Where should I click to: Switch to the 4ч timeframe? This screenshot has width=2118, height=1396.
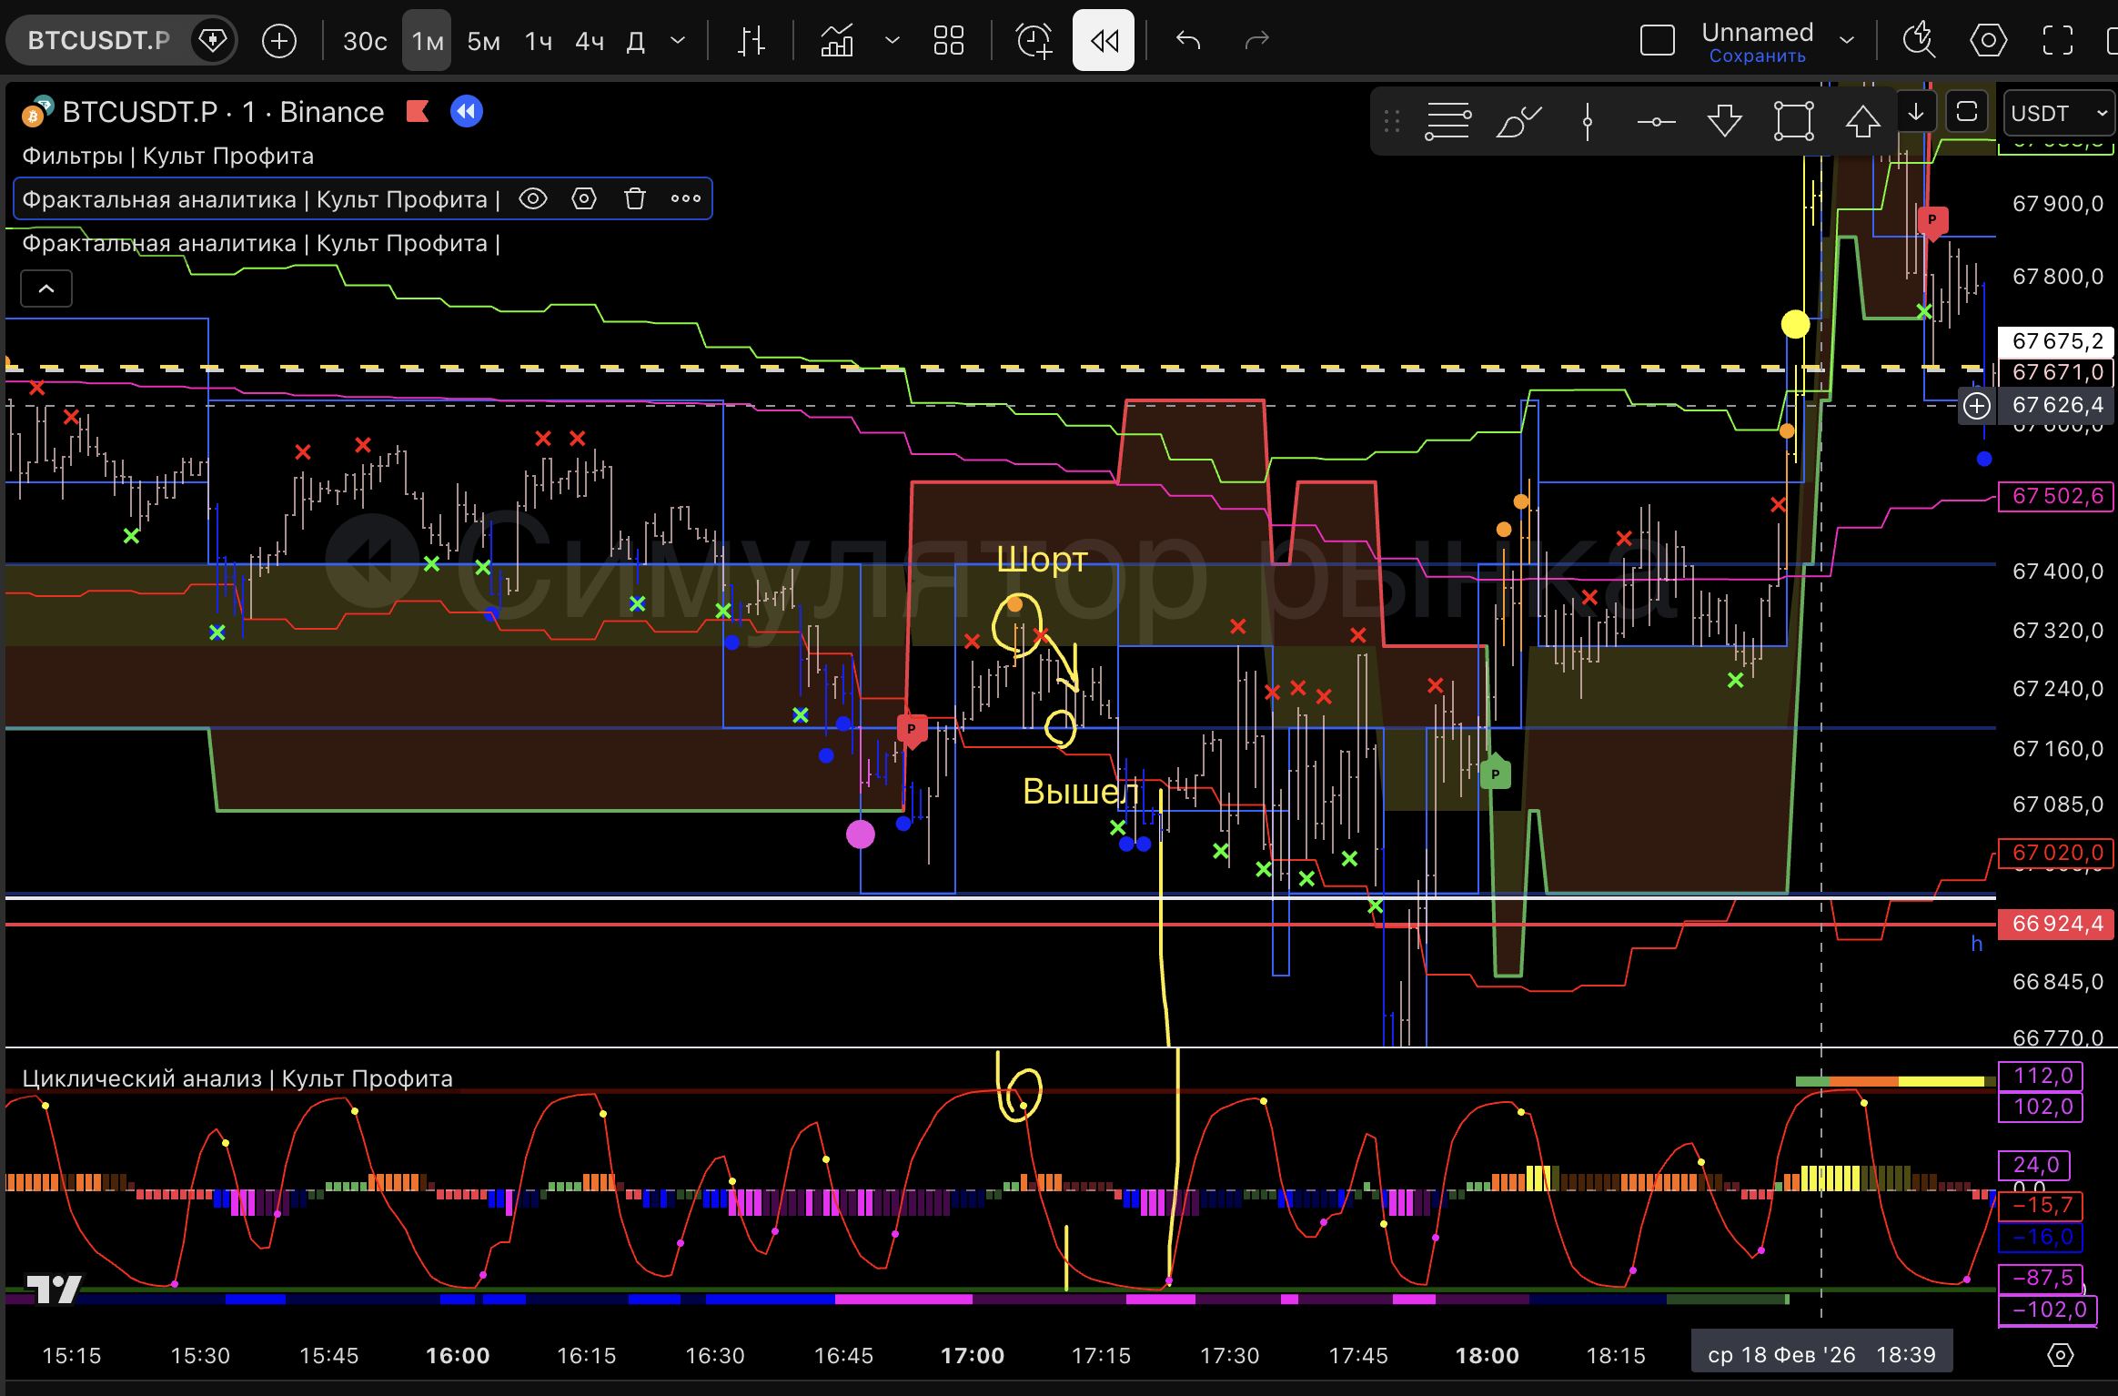[590, 41]
